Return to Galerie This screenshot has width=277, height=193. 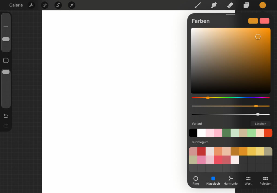pyautogui.click(x=16, y=5)
